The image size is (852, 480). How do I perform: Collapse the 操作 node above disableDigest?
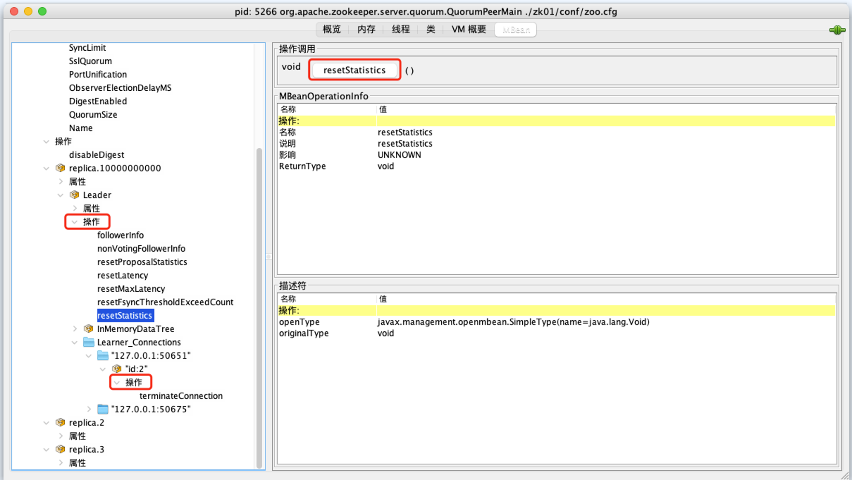click(x=46, y=141)
